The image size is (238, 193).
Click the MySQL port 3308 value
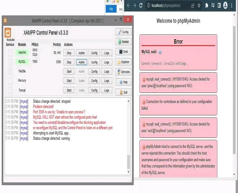(x=58, y=62)
